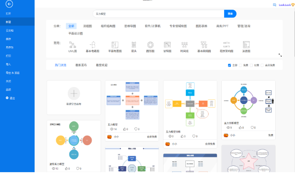Image resolution: width=295 pixels, height=173 pixels.
Task: Click the heart icon on 波特五力模型 card
Action: point(78,168)
